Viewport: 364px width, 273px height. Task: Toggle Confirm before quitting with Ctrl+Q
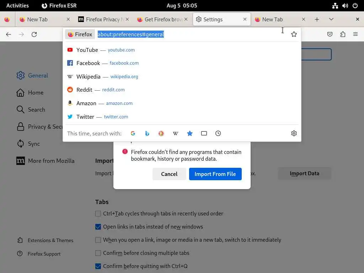pyautogui.click(x=98, y=266)
